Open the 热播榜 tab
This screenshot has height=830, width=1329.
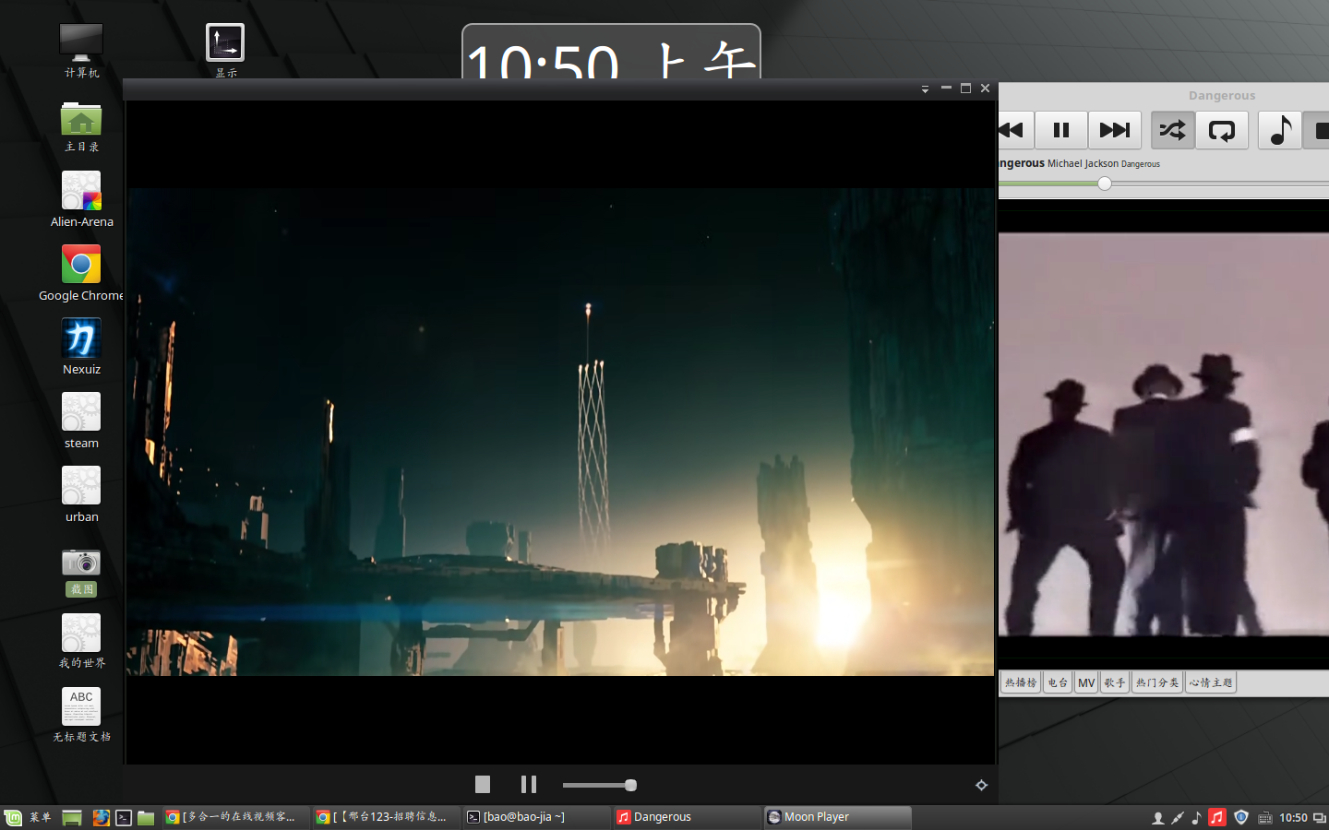click(x=1021, y=682)
